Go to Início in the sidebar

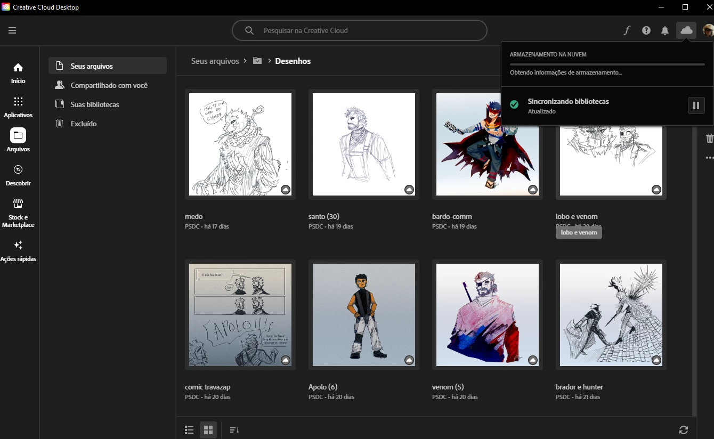pyautogui.click(x=18, y=73)
